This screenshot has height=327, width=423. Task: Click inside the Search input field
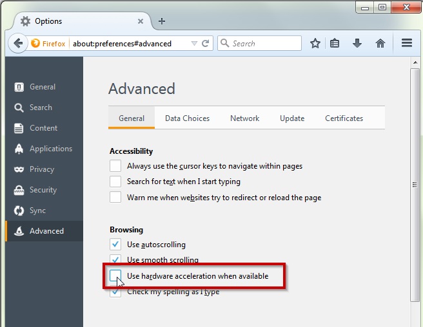coord(264,44)
